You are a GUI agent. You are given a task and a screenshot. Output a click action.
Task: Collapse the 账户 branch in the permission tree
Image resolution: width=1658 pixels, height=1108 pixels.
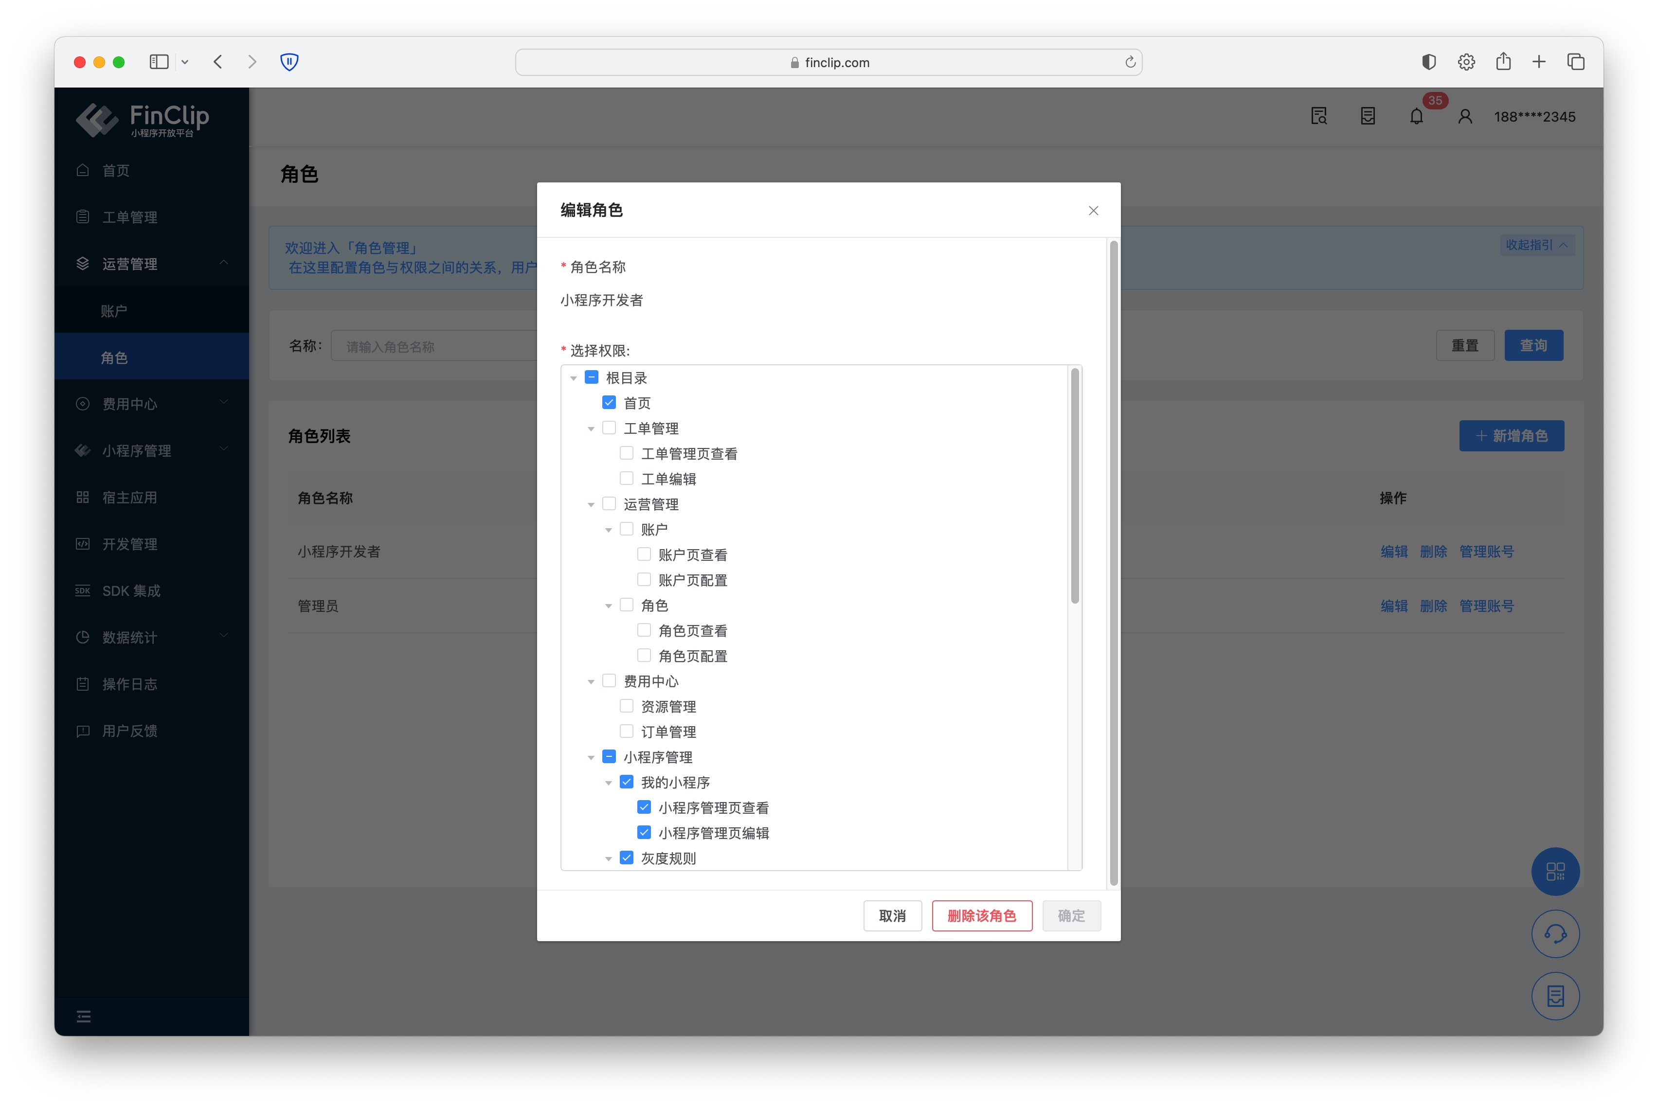point(609,529)
